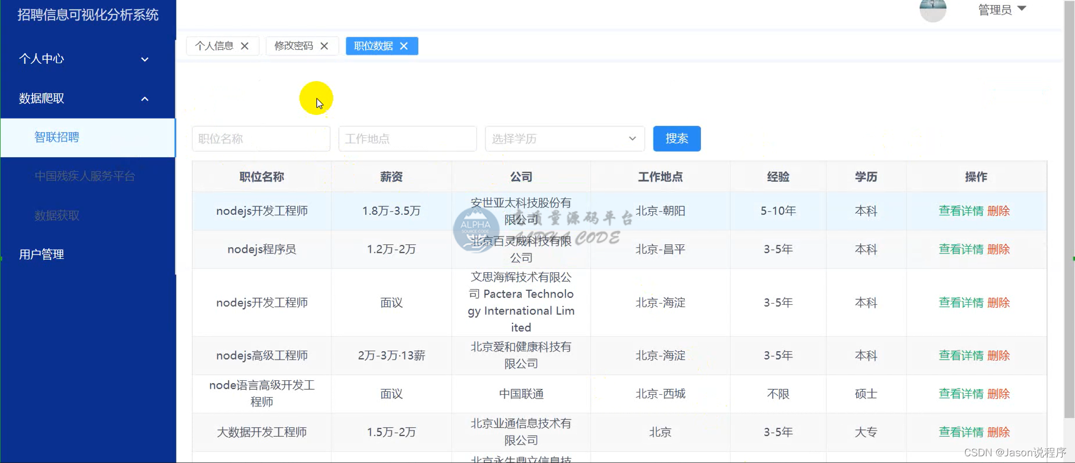Screen dimensions: 1075x463
Task: View details for 大数据开发工程师 row
Action: click(961, 432)
